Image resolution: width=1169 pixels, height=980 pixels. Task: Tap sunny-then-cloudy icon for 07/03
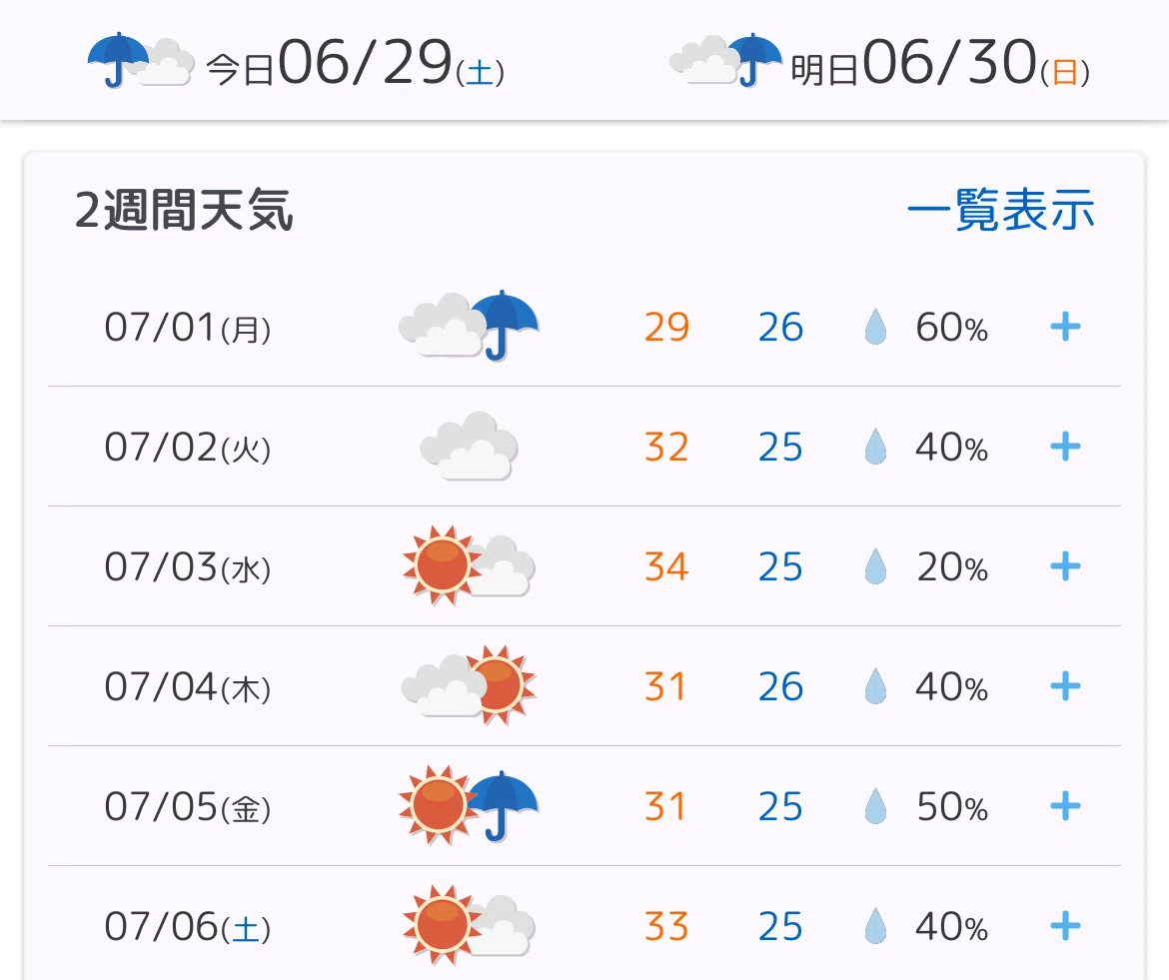(469, 565)
